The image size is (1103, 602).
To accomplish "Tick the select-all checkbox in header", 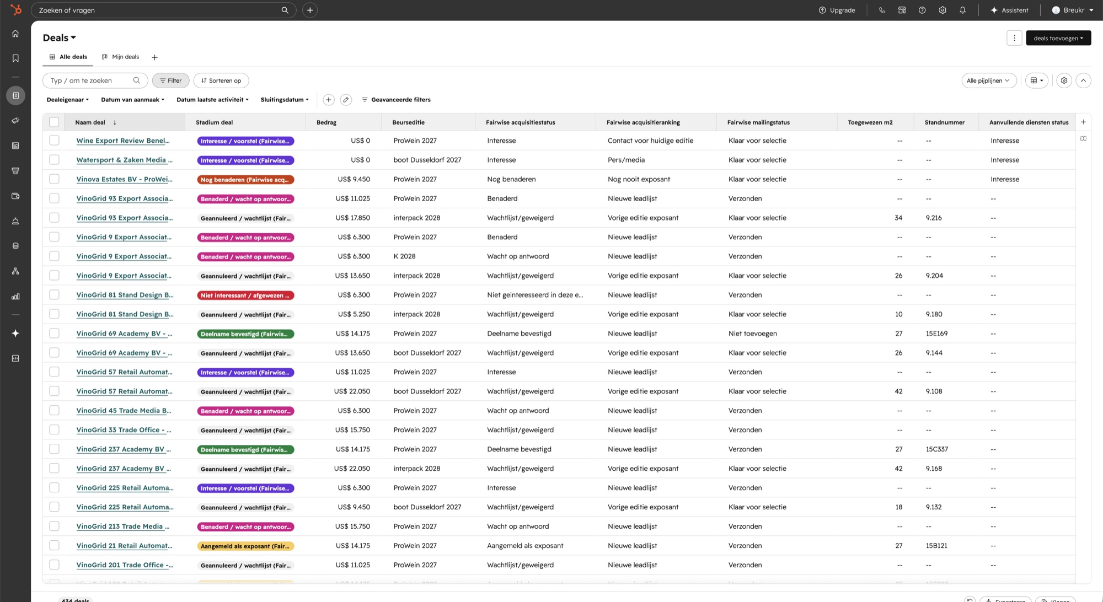I will 54,122.
